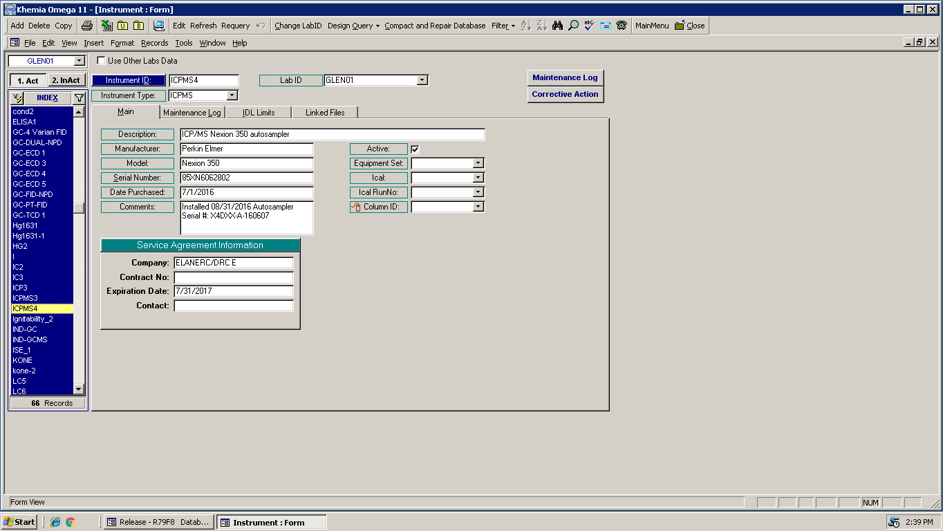The image size is (943, 531).
Task: Click the binoculars find icon
Action: [557, 26]
